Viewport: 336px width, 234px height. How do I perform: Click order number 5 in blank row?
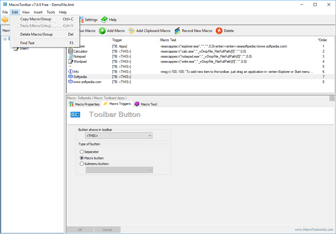point(323,67)
